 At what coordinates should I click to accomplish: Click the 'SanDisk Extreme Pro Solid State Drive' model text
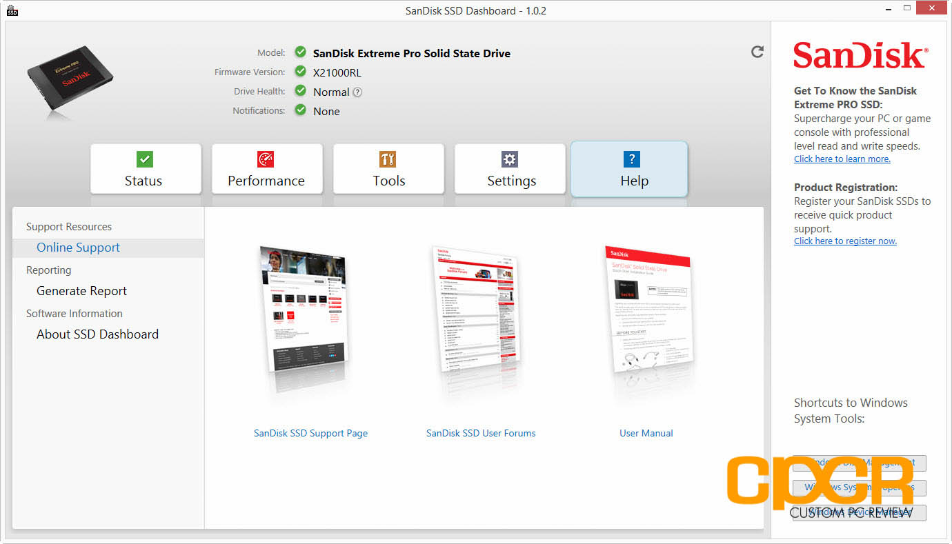[x=412, y=53]
